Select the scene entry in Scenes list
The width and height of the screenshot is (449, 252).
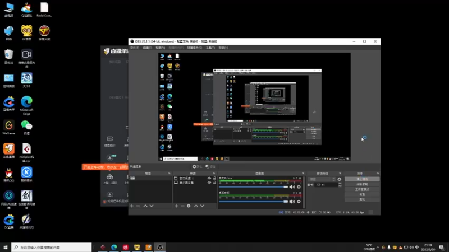coord(150,178)
